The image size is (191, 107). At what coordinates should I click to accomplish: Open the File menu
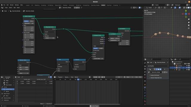4,5
